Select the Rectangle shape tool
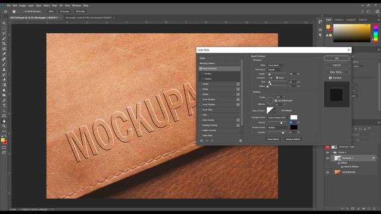The image size is (381, 214). pyautogui.click(x=4, y=116)
